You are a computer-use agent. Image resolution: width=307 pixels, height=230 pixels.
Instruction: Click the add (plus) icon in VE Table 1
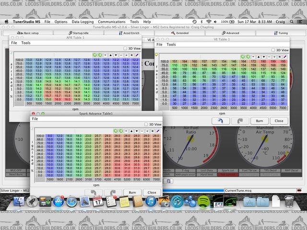pos(274,57)
